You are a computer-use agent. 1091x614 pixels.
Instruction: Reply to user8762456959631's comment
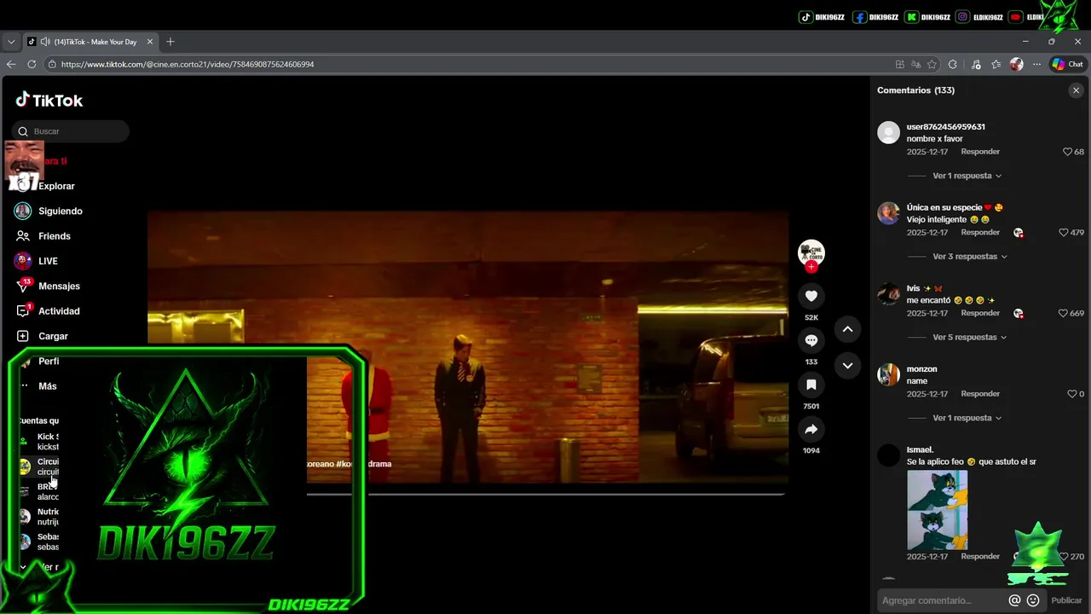click(980, 152)
